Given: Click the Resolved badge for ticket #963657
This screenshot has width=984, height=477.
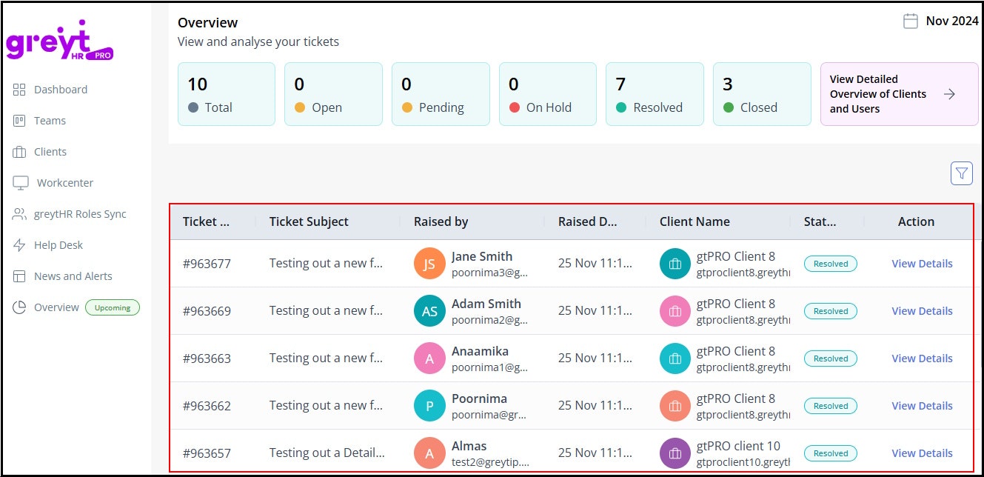Looking at the screenshot, I should [x=831, y=453].
